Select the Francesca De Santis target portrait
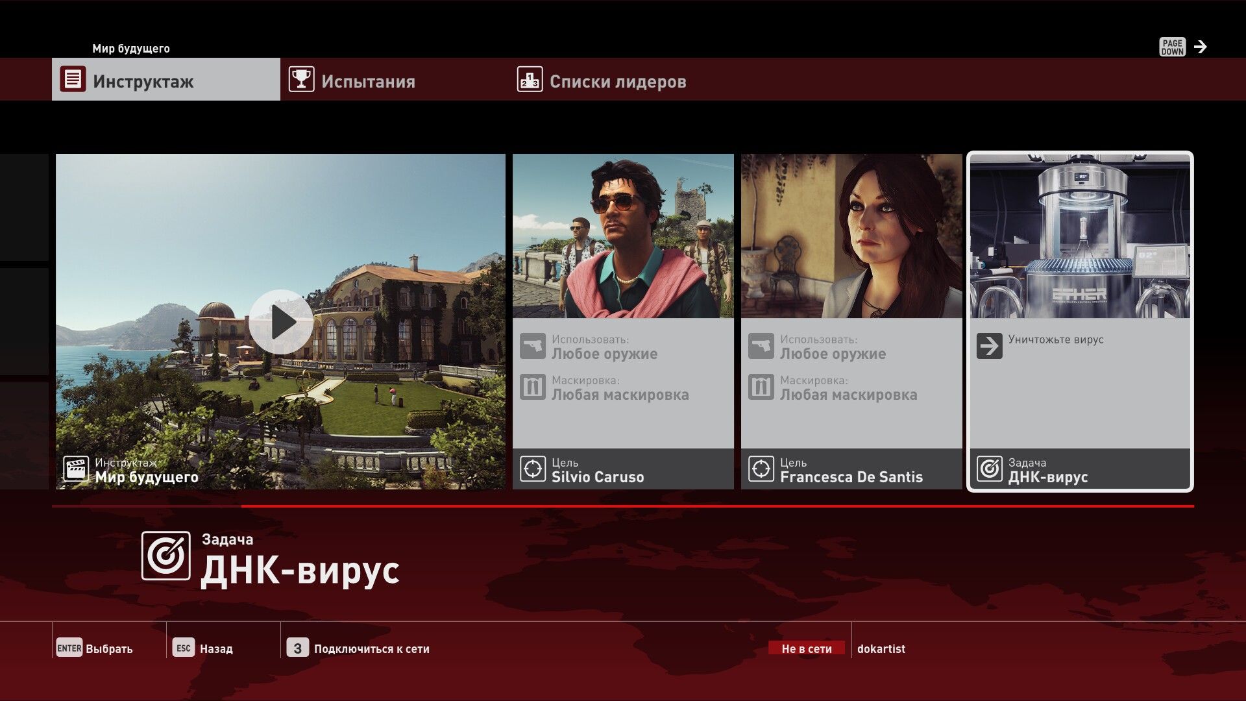The height and width of the screenshot is (701, 1246). click(851, 236)
